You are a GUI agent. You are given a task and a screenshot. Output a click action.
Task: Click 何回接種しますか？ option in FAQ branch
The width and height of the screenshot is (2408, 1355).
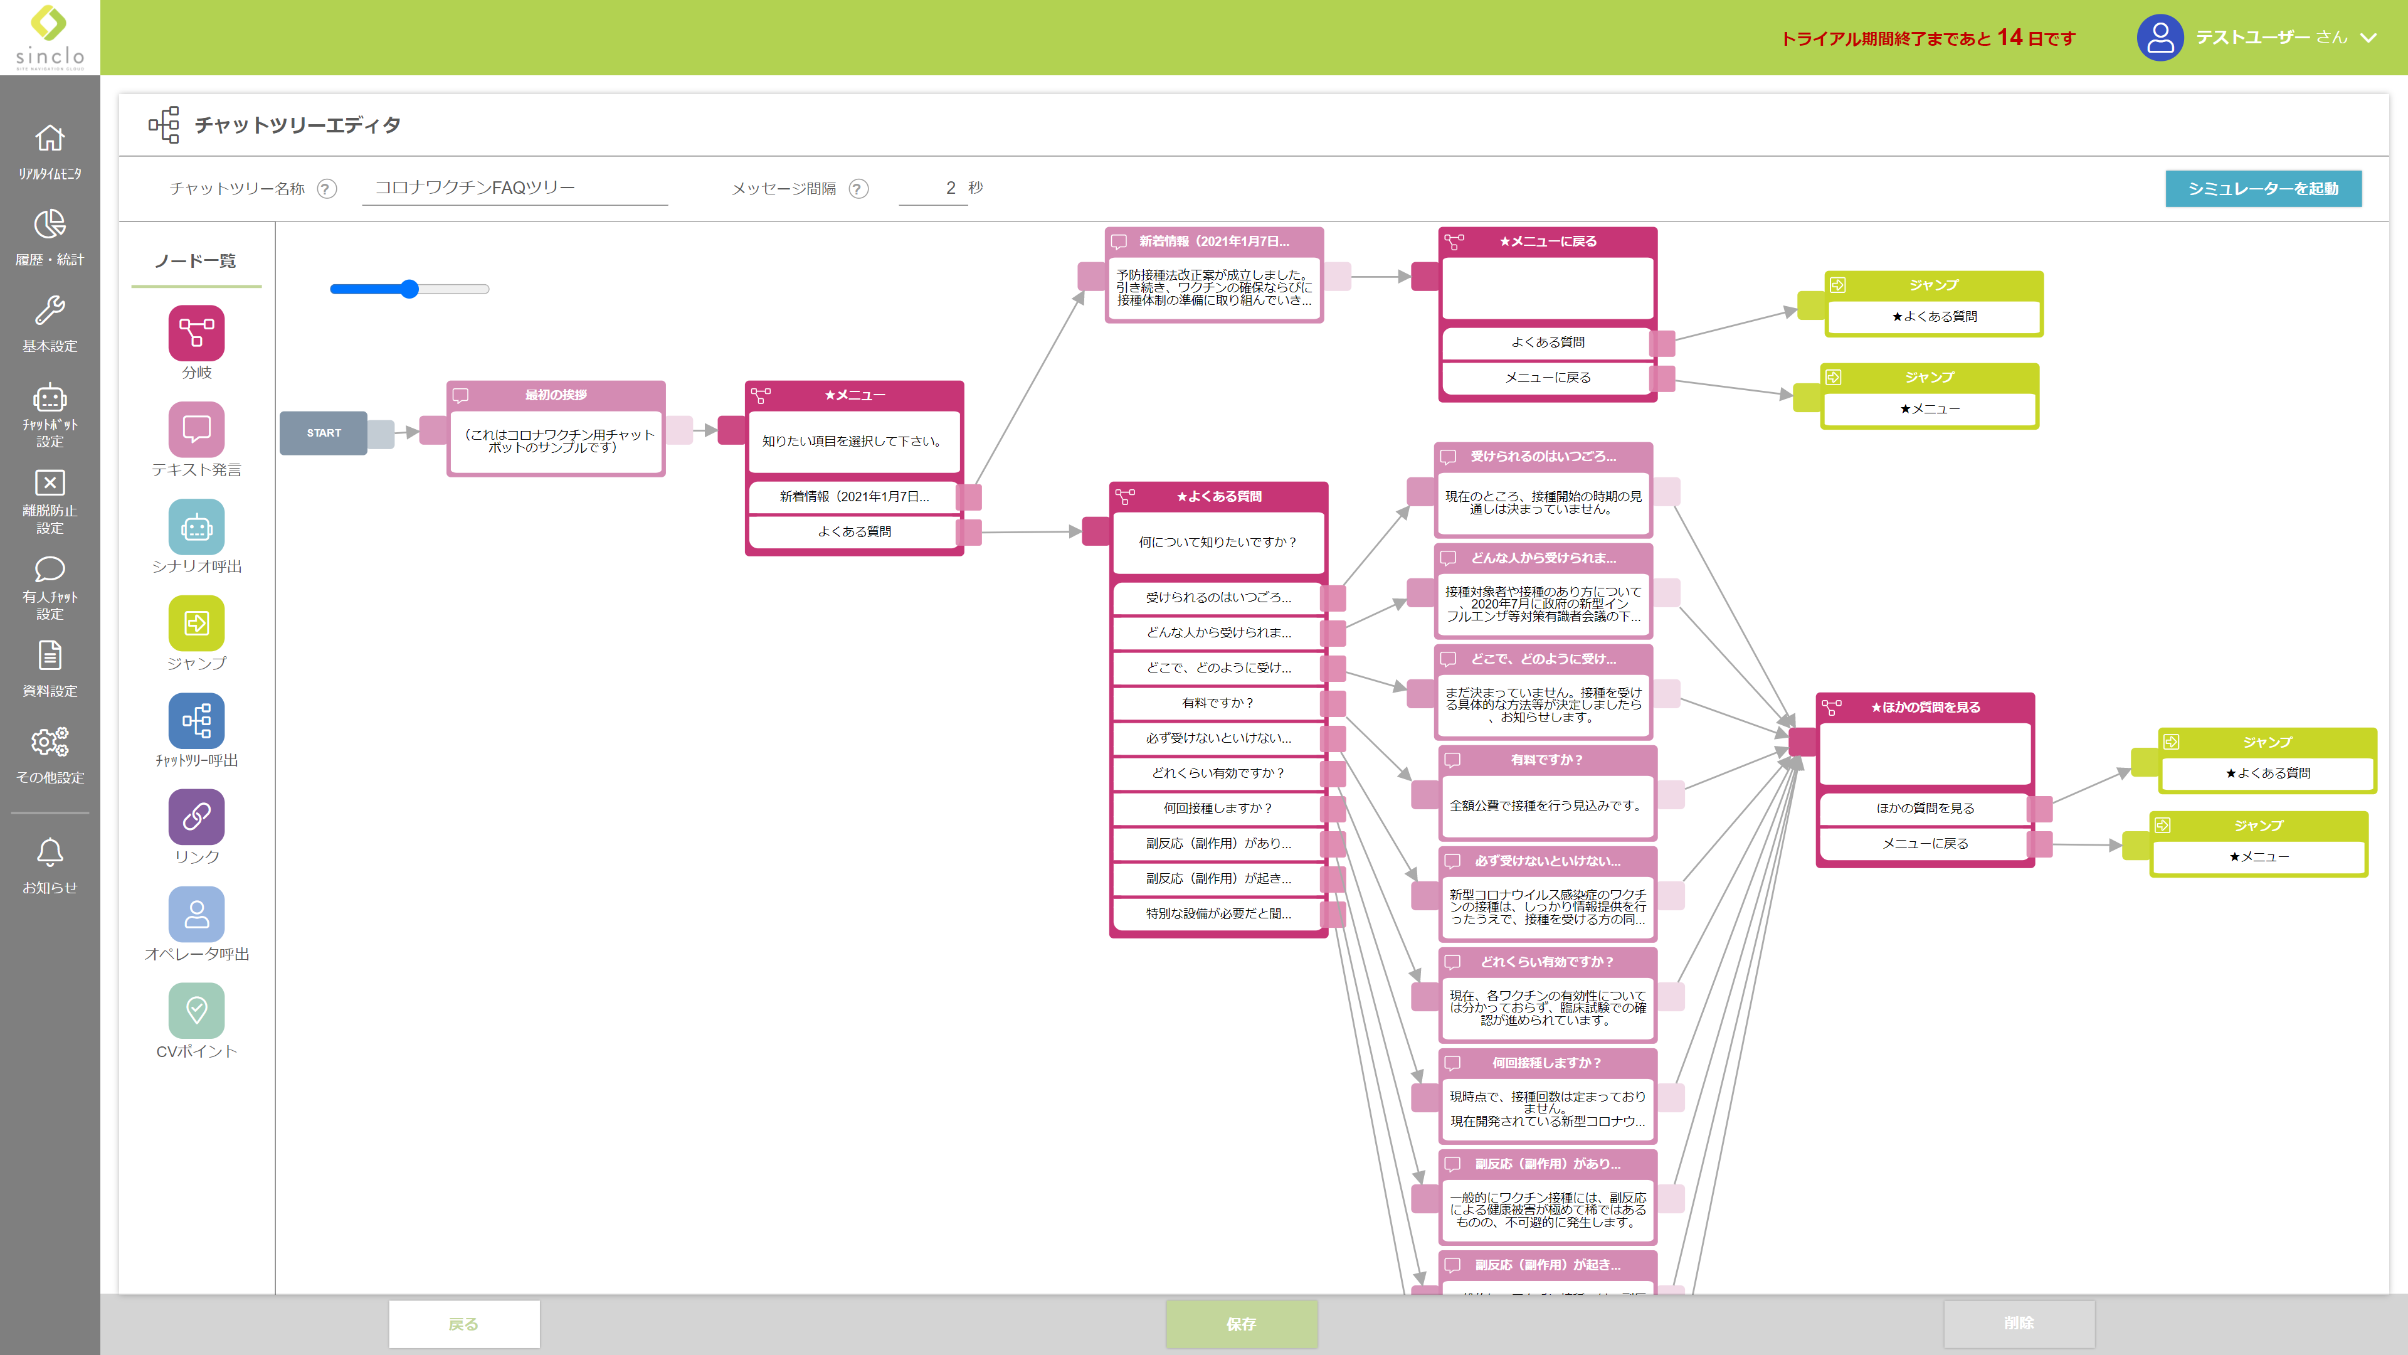[1219, 808]
